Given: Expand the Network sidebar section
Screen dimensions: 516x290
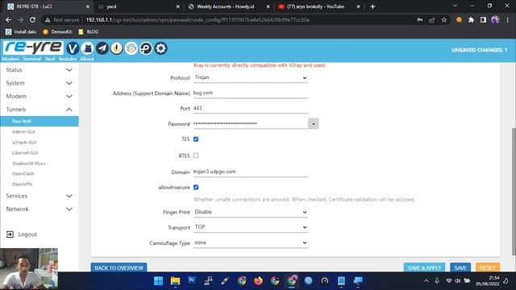Looking at the screenshot, I should pos(40,209).
